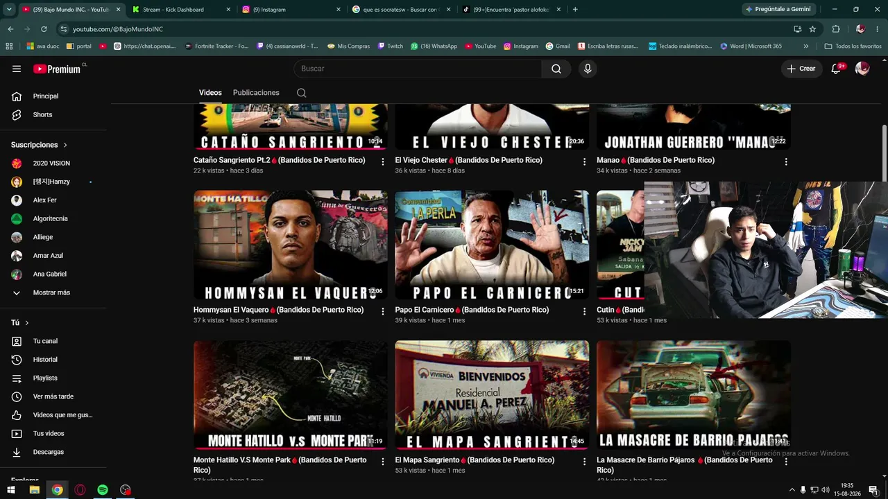The width and height of the screenshot is (888, 499).
Task: Open the YouTube guide hamburger menu
Action: point(17,69)
